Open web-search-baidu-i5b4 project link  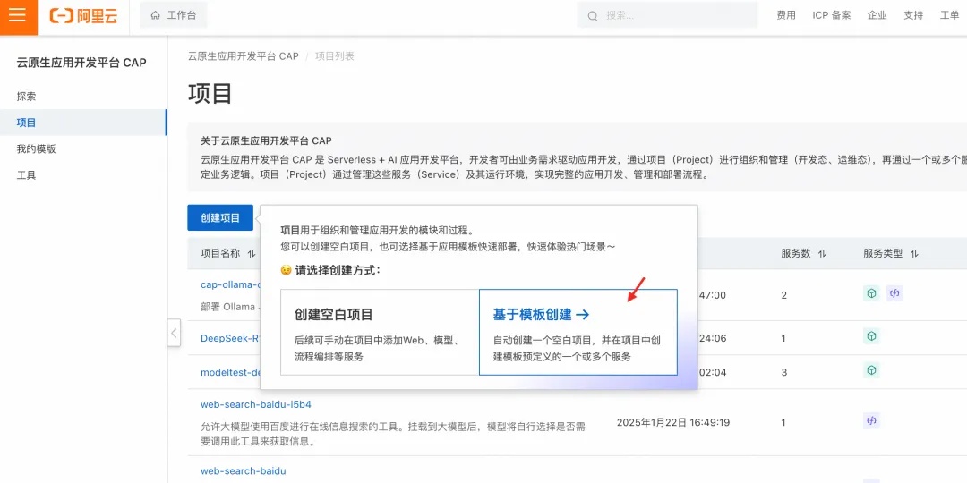pos(256,405)
